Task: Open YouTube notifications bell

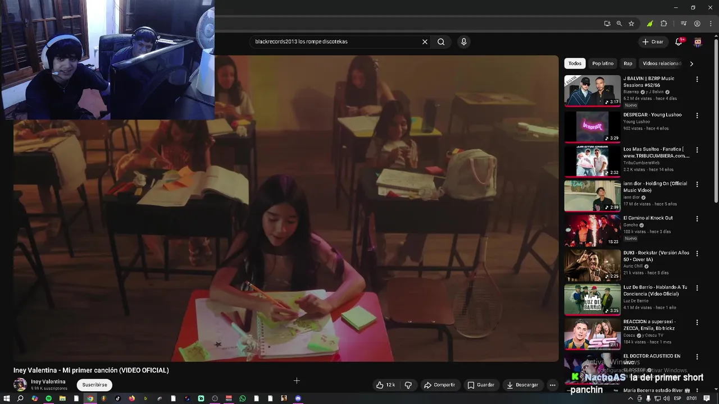Action: coord(679,42)
